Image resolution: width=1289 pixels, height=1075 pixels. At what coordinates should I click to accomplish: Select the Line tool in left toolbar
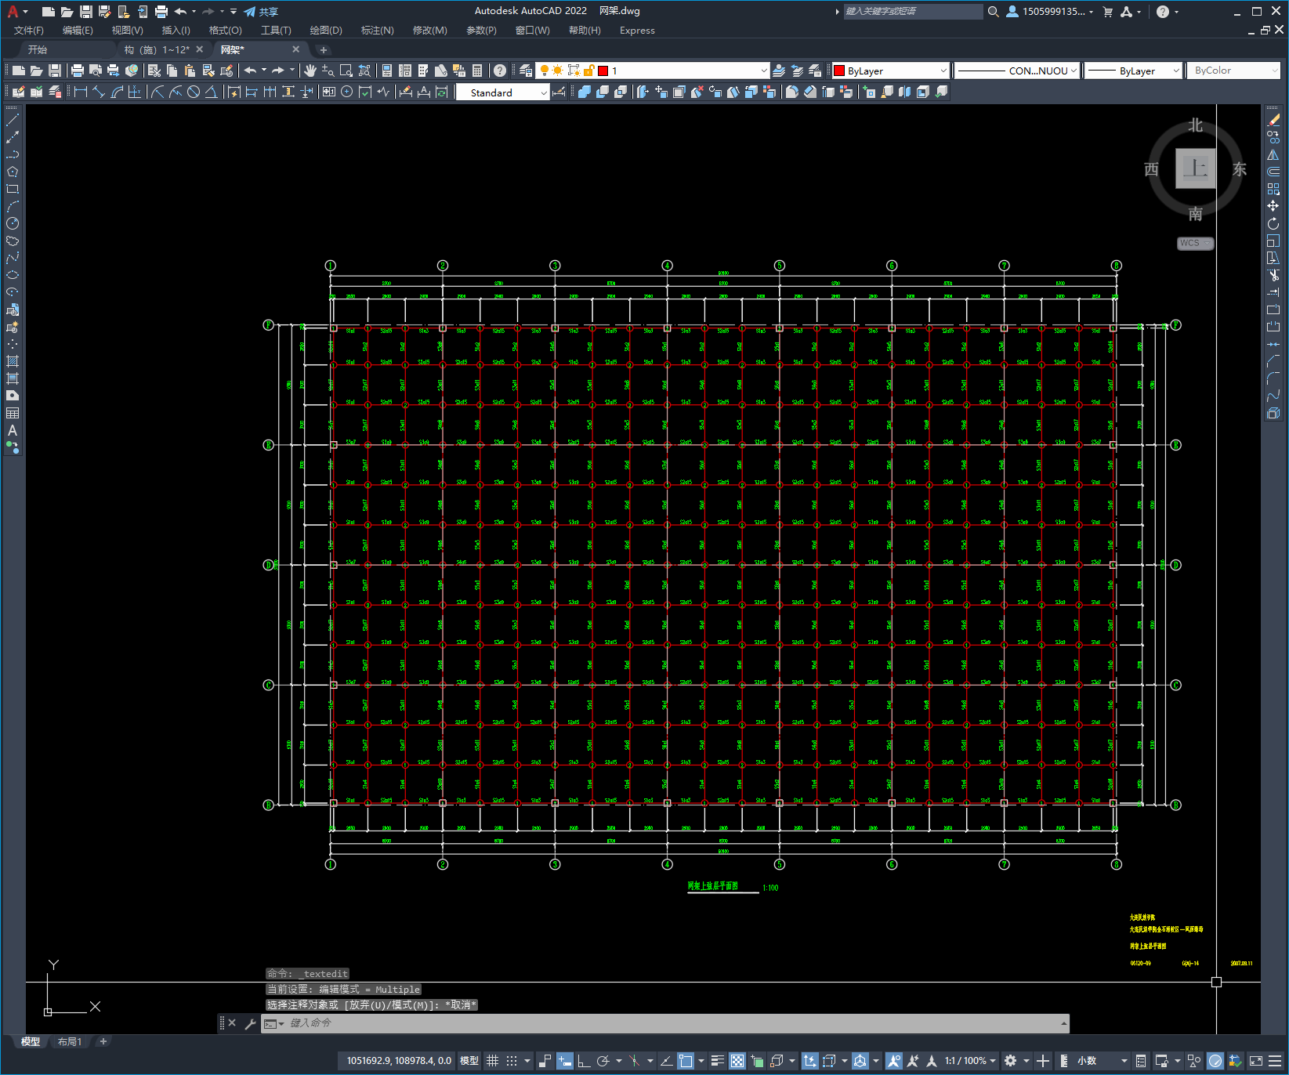coord(13,120)
